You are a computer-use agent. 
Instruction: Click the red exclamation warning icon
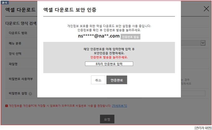click(x=7, y=106)
